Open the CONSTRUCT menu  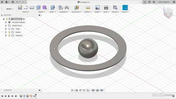point(76,12)
